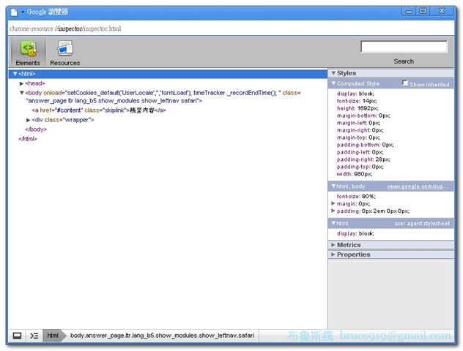Expand the margin shorthand property
Screen dimensions: 463x351
333,203
